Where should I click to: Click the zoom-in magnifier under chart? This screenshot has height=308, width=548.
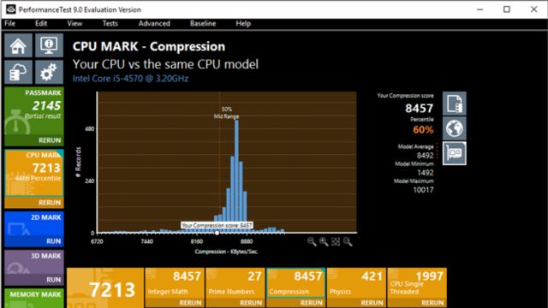coord(324,241)
